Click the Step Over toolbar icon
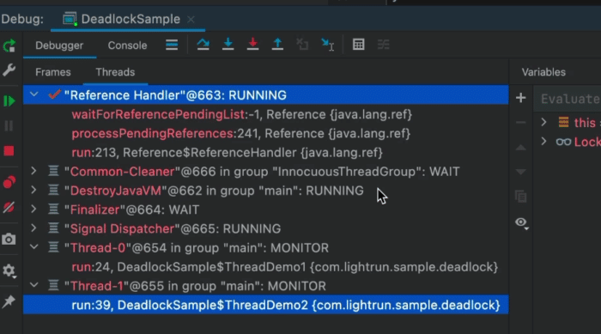Screen dimensions: 601x334 click(x=203, y=45)
